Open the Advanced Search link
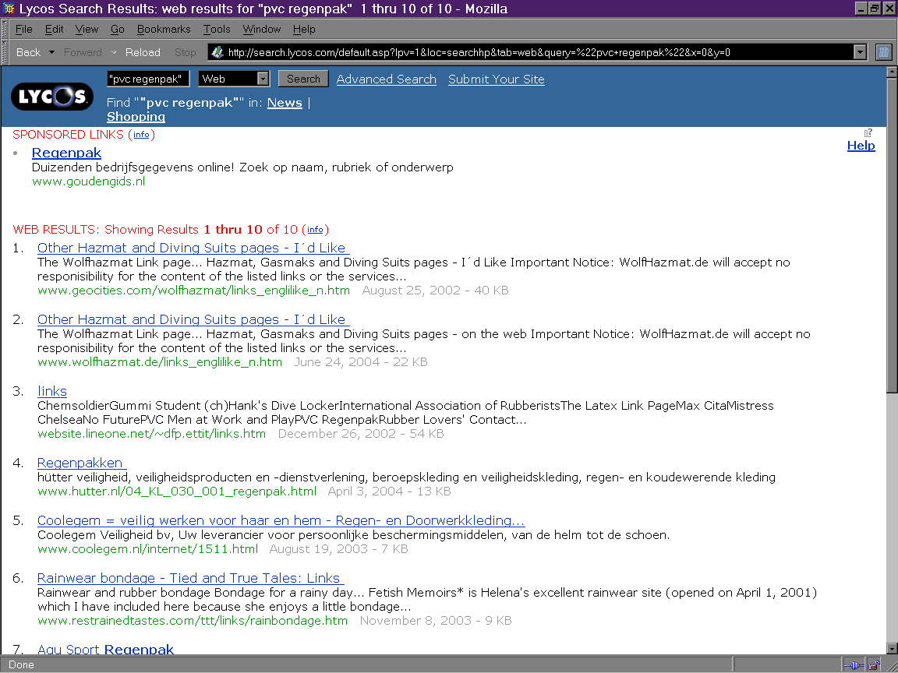The width and height of the screenshot is (898, 673). pyautogui.click(x=387, y=79)
